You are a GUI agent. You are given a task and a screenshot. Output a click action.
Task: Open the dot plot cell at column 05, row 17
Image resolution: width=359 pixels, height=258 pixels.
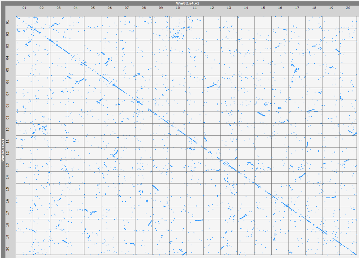pyautogui.click(x=93, y=213)
